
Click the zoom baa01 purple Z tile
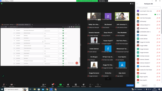tap(108, 16)
